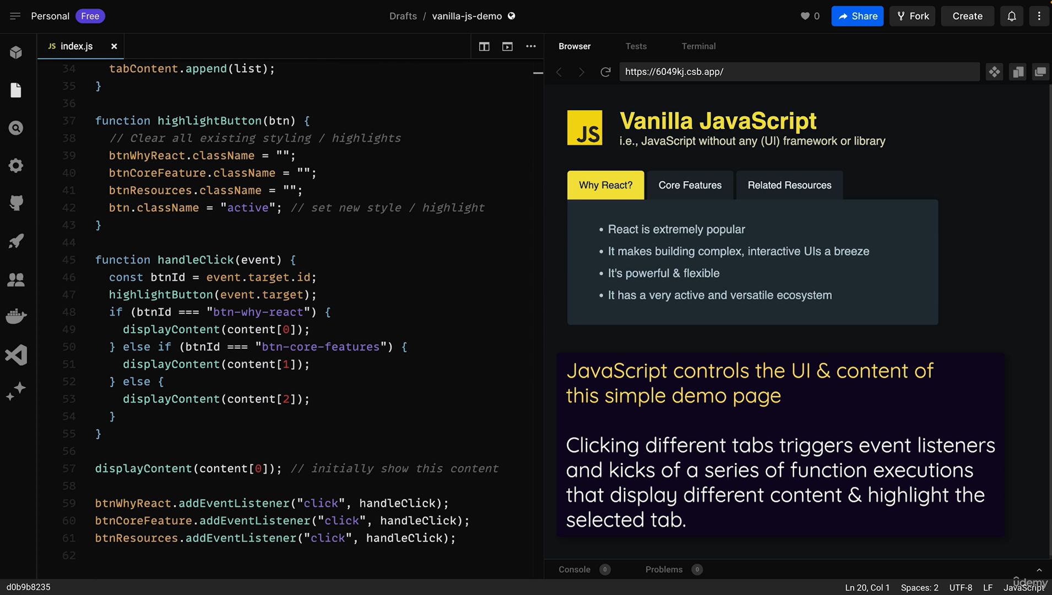Open the search icon in sidebar

tap(16, 128)
